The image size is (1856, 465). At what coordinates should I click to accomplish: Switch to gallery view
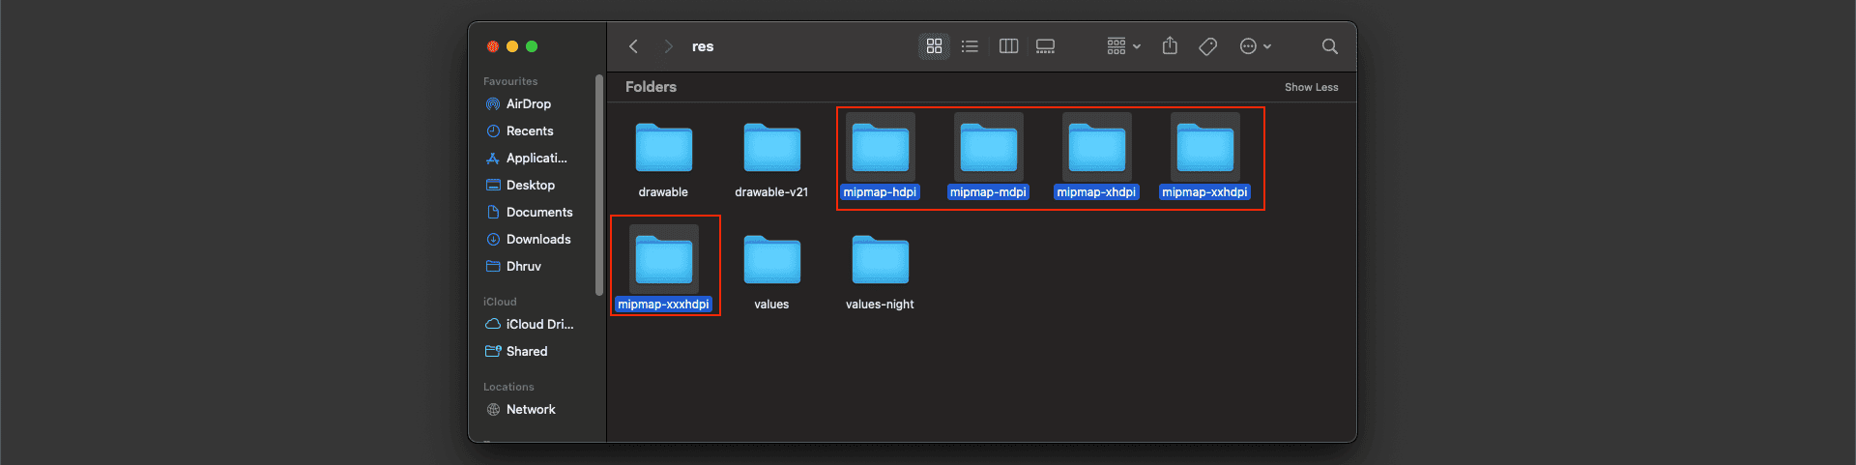[x=1045, y=46]
